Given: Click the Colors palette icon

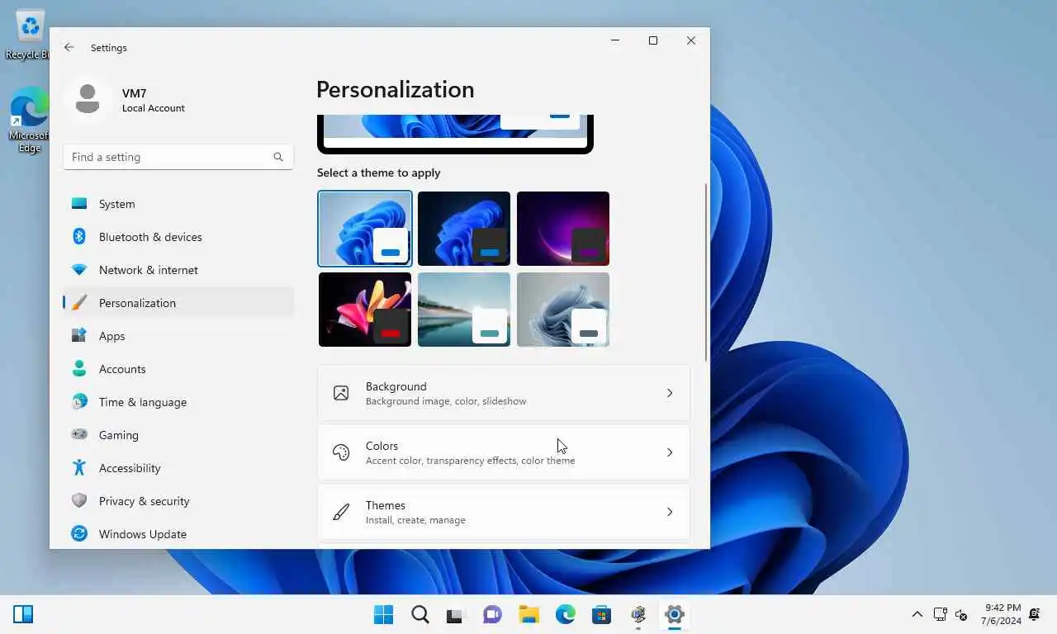Looking at the screenshot, I should coord(341,452).
